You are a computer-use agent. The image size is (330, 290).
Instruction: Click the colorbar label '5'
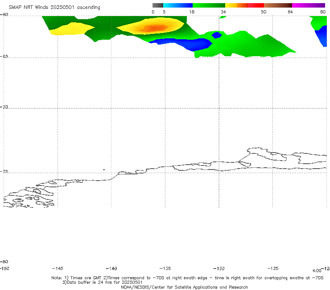(164, 12)
